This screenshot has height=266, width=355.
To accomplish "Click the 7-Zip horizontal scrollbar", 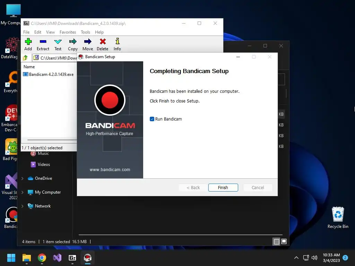I will coord(52,140).
